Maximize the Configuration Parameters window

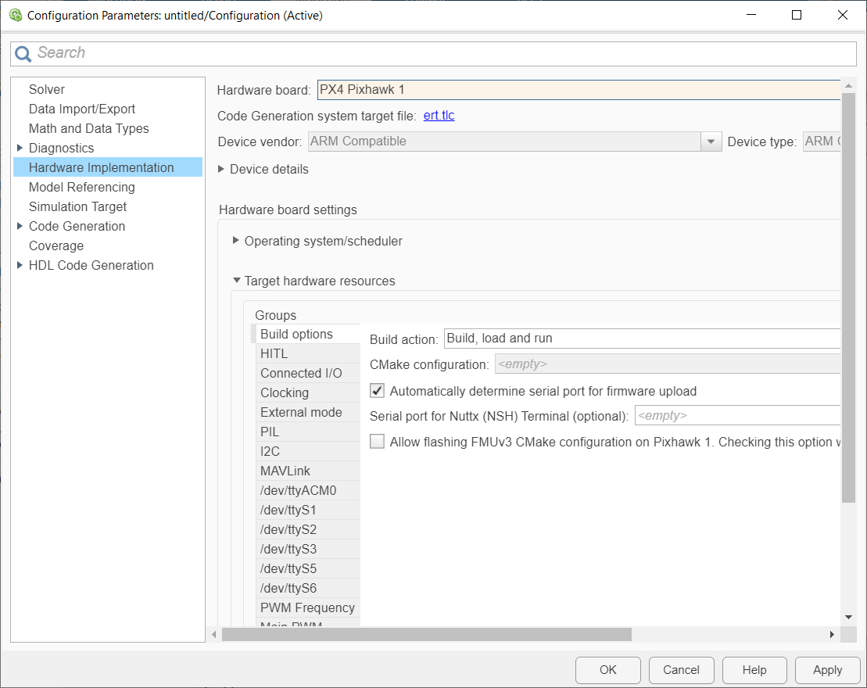tap(797, 15)
